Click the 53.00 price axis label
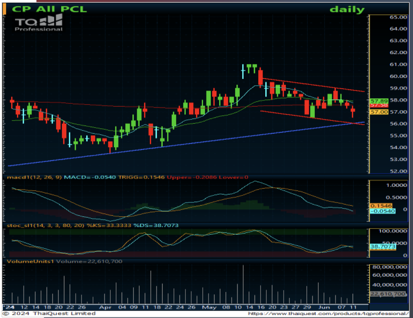413x318 pixels. coord(399,159)
